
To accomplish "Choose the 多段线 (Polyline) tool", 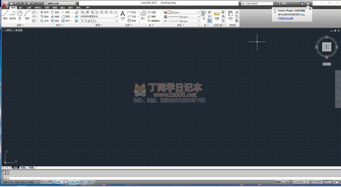I will 12,15.
